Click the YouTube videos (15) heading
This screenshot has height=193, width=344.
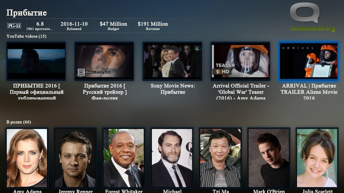tap(26, 36)
